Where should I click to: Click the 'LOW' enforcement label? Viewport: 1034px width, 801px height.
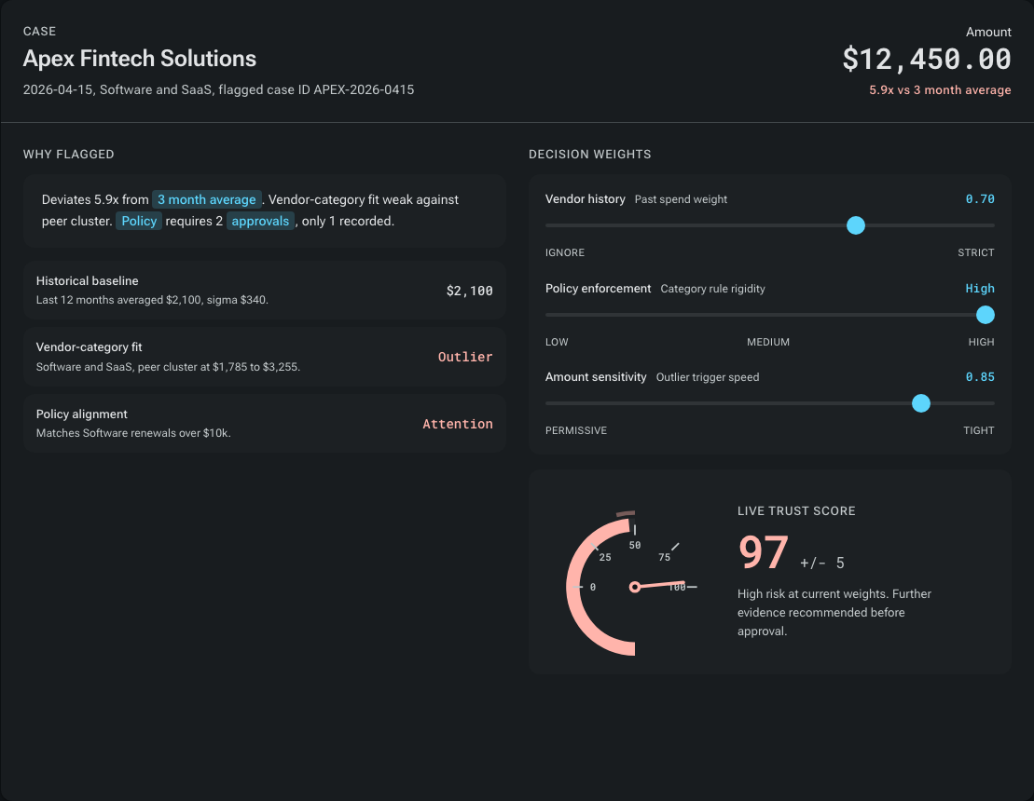point(557,342)
